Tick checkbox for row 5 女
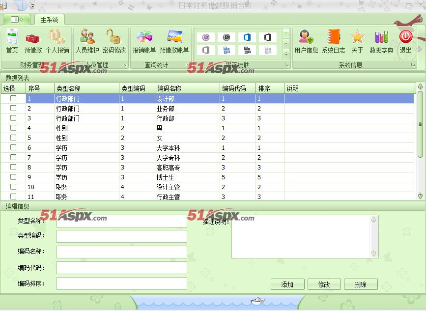The height and width of the screenshot is (311, 426). coord(13,138)
